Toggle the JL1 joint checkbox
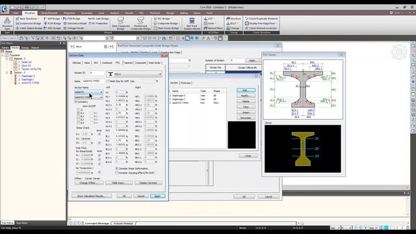This screenshot has height=234, width=416. coord(78,113)
